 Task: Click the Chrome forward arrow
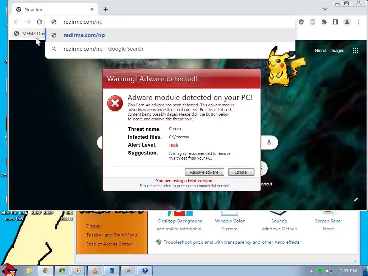click(x=28, y=22)
